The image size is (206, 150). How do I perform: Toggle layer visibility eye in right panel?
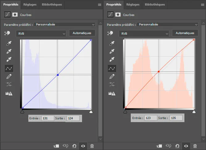pos(186,146)
